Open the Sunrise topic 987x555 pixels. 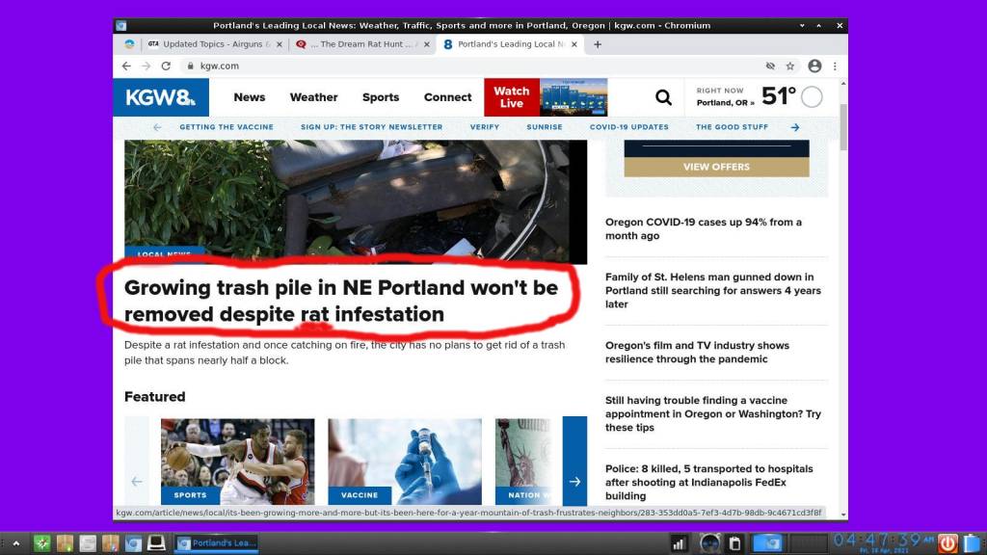click(x=545, y=127)
